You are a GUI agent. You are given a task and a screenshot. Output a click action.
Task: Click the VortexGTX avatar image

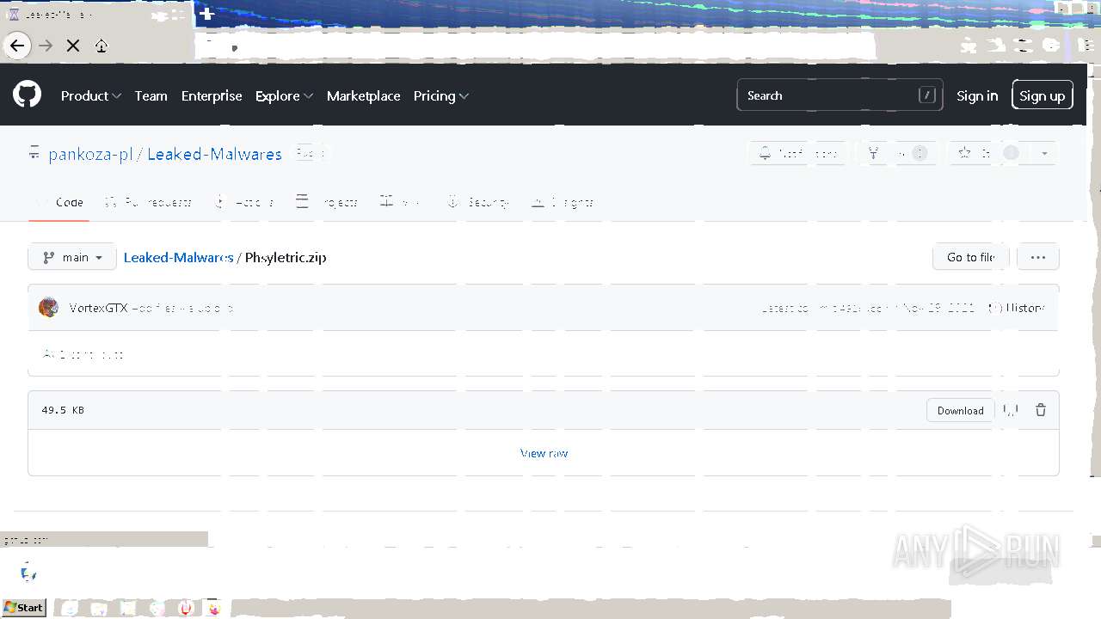[x=49, y=307]
